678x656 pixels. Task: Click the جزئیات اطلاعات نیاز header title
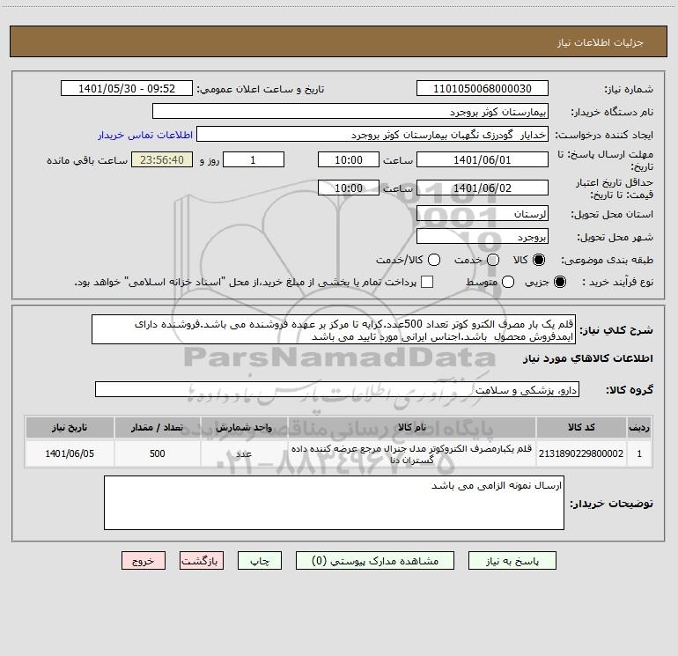pos(600,42)
